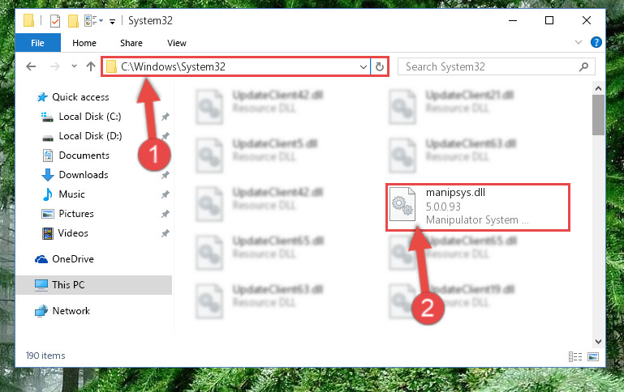Navigate up one folder level arrow
This screenshot has width=624, height=392.
(x=91, y=66)
